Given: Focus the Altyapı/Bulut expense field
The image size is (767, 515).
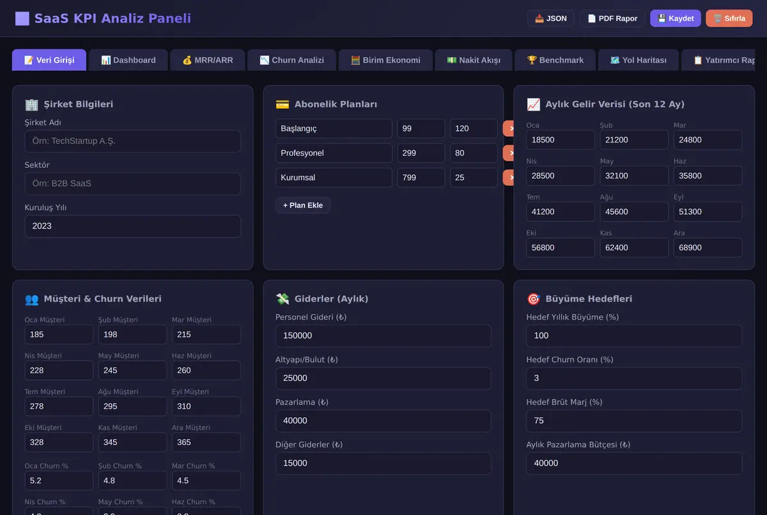Looking at the screenshot, I should pos(383,378).
